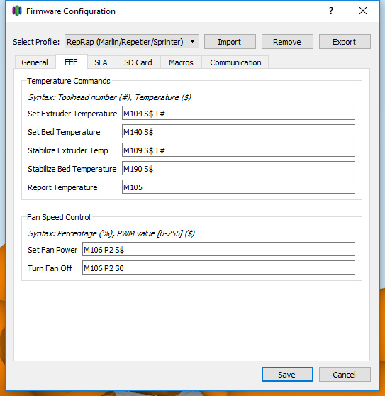Click the Stabilize Extruder Temp field
The width and height of the screenshot is (385, 396).
[238, 150]
